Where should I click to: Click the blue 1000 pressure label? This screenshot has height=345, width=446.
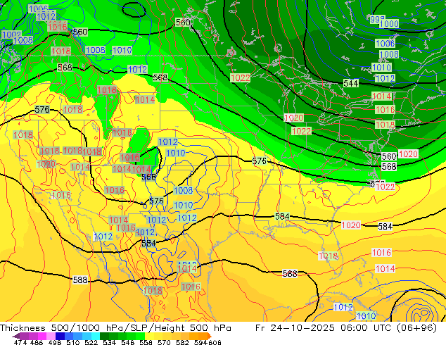click(389, 24)
